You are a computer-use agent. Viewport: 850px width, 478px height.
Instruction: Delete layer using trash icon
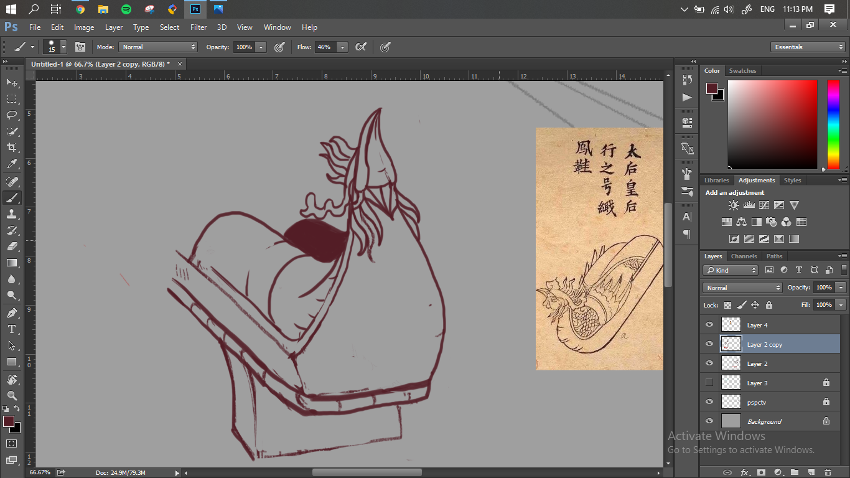click(x=828, y=472)
